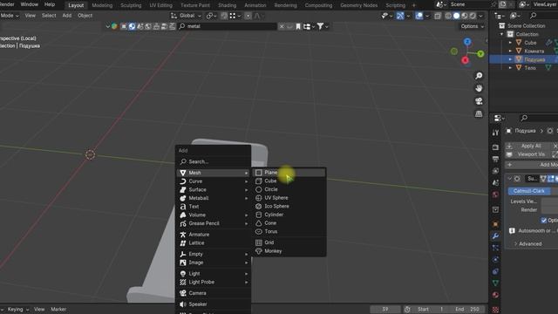Click the 'metal' search input field

228,26
